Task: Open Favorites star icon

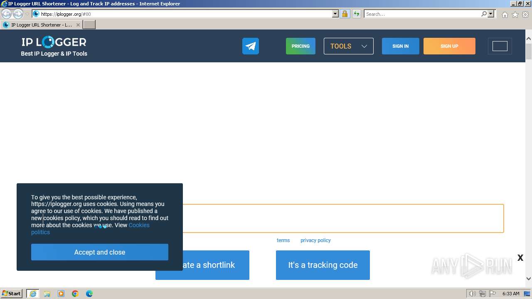Action: pos(515,15)
